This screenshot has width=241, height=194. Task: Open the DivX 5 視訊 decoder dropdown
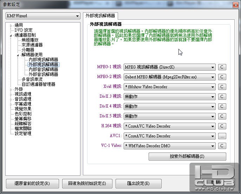[x=170, y=116]
